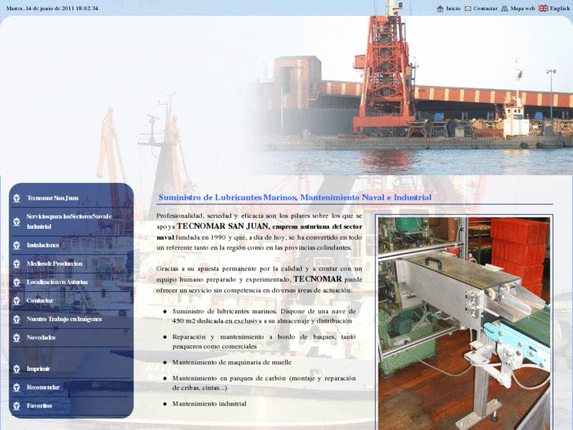573x430 pixels.
Task: Select the Imprimir option in the sidebar
Action: tap(38, 368)
